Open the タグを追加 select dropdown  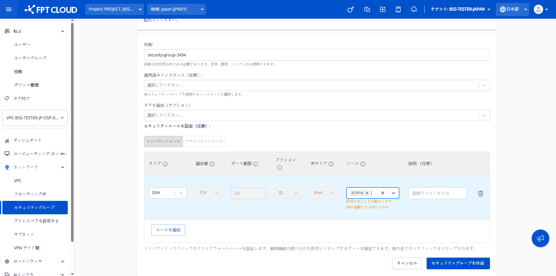[x=317, y=115]
